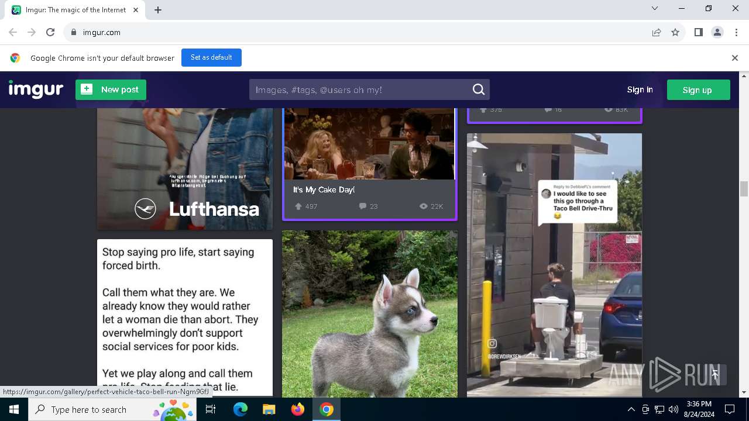Click the share page icon in address bar
The image size is (749, 421).
[x=657, y=32]
